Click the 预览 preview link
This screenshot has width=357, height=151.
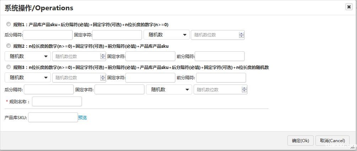point(82,117)
